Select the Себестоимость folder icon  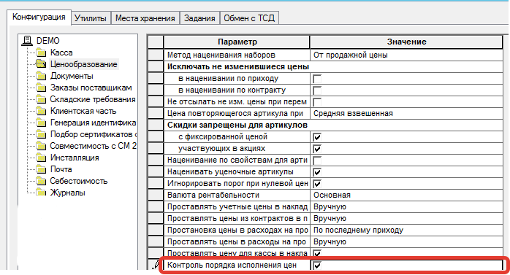tap(41, 181)
